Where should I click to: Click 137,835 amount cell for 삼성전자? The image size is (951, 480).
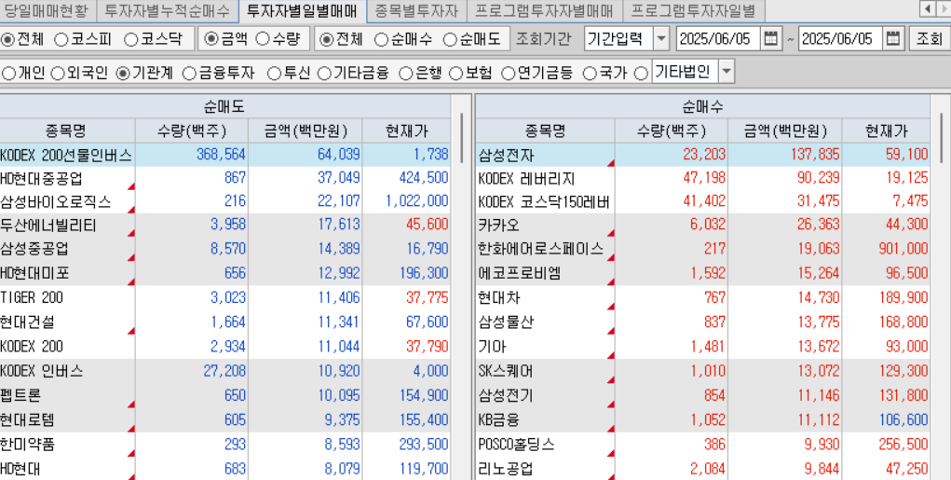point(785,155)
